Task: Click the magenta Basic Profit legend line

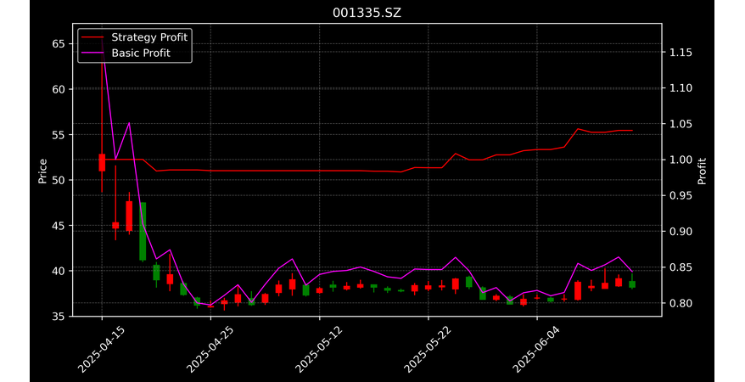Action: click(x=92, y=53)
